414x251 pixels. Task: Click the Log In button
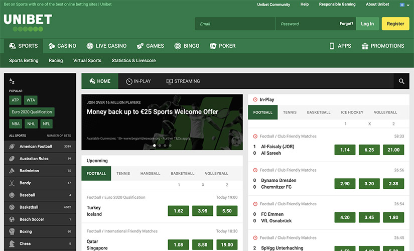[367, 24]
